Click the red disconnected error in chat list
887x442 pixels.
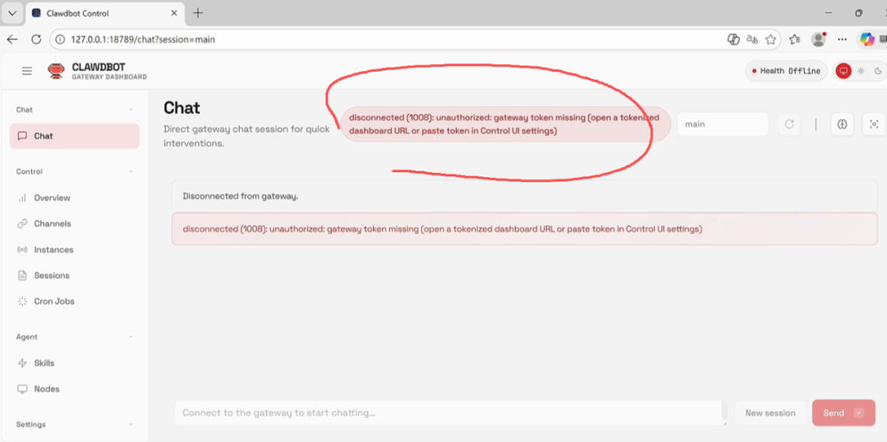[524, 229]
